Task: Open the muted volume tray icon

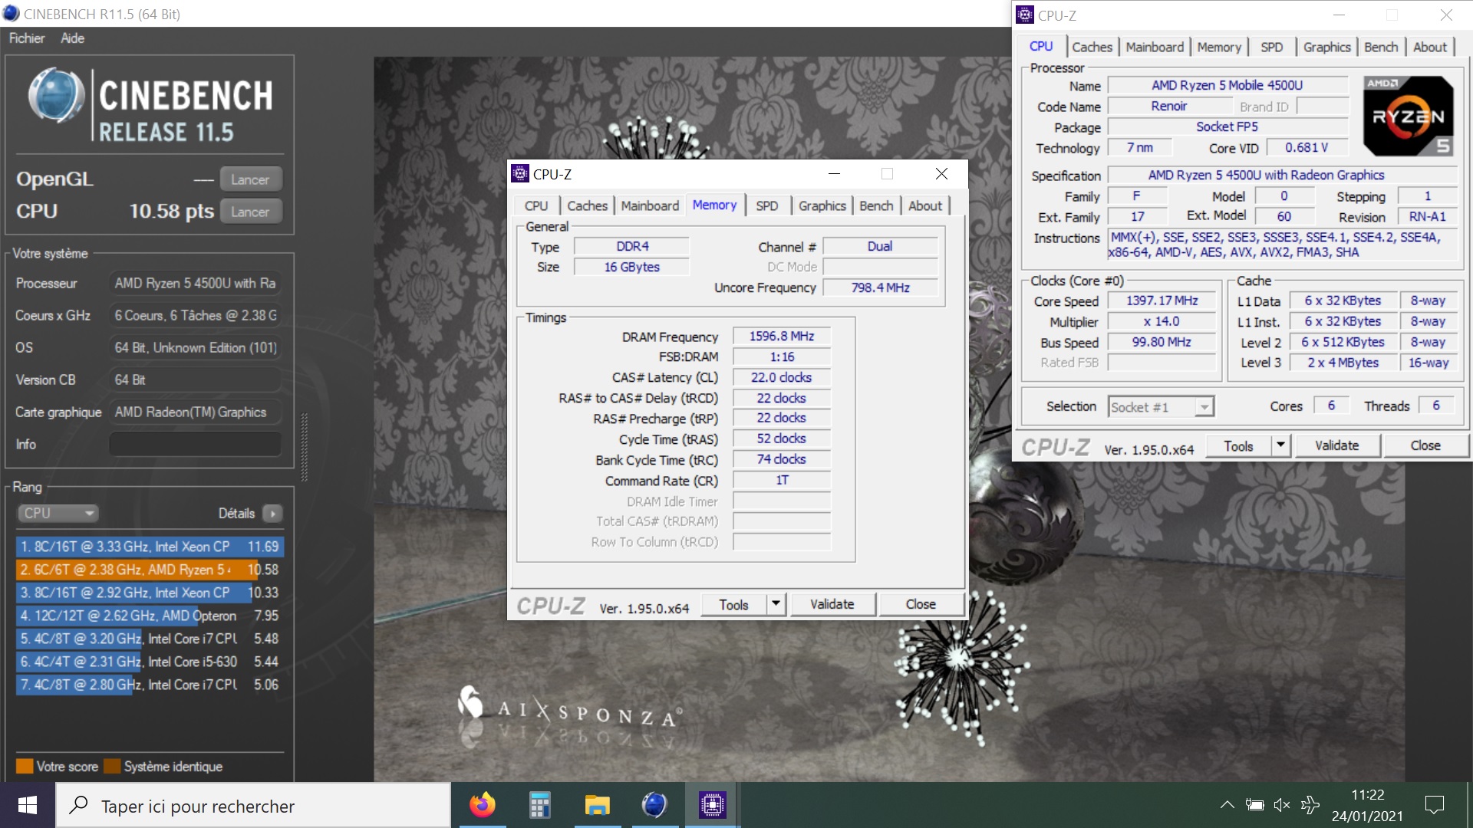Action: (1282, 805)
